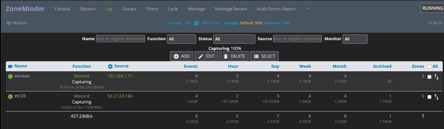Viewport: 444px width, 129px height.
Task: Click Mocord function of WCER monitor
Action: 82,96
